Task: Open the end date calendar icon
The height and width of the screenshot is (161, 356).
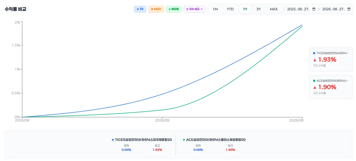Action: (349, 9)
